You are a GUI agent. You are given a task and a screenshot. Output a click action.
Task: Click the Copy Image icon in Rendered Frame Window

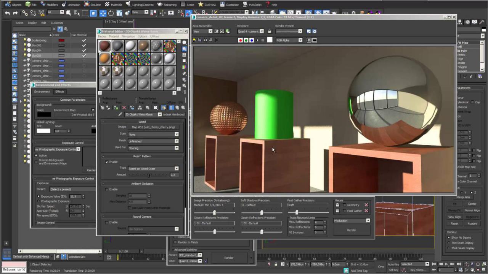click(x=199, y=40)
